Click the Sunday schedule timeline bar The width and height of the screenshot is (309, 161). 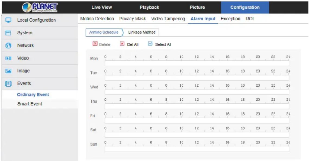197,149
